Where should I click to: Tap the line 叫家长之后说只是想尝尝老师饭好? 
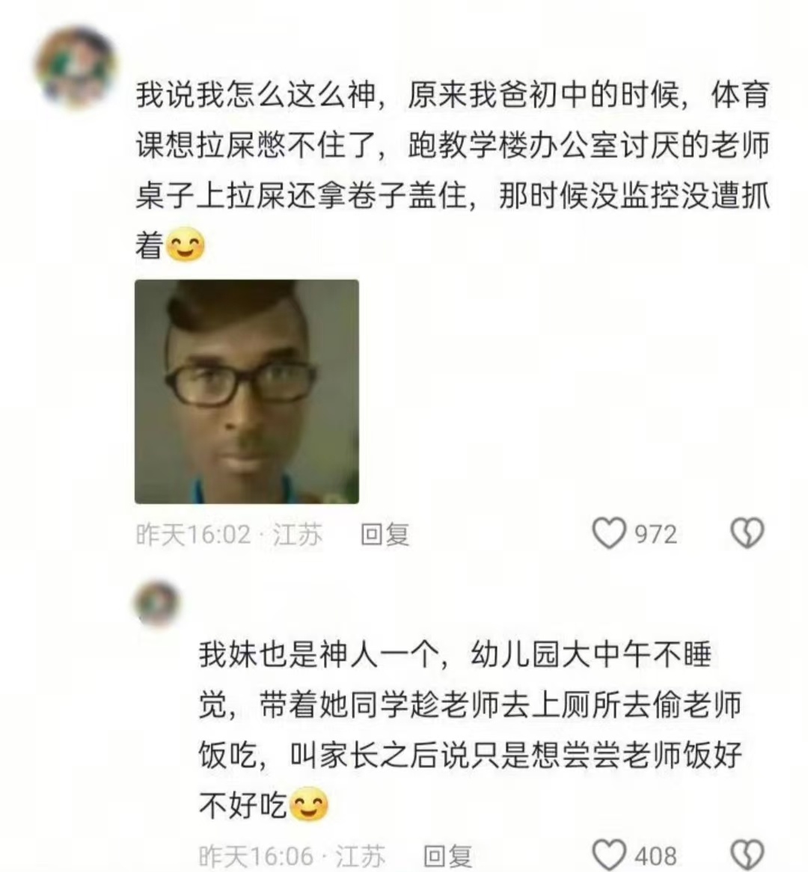tap(516, 755)
